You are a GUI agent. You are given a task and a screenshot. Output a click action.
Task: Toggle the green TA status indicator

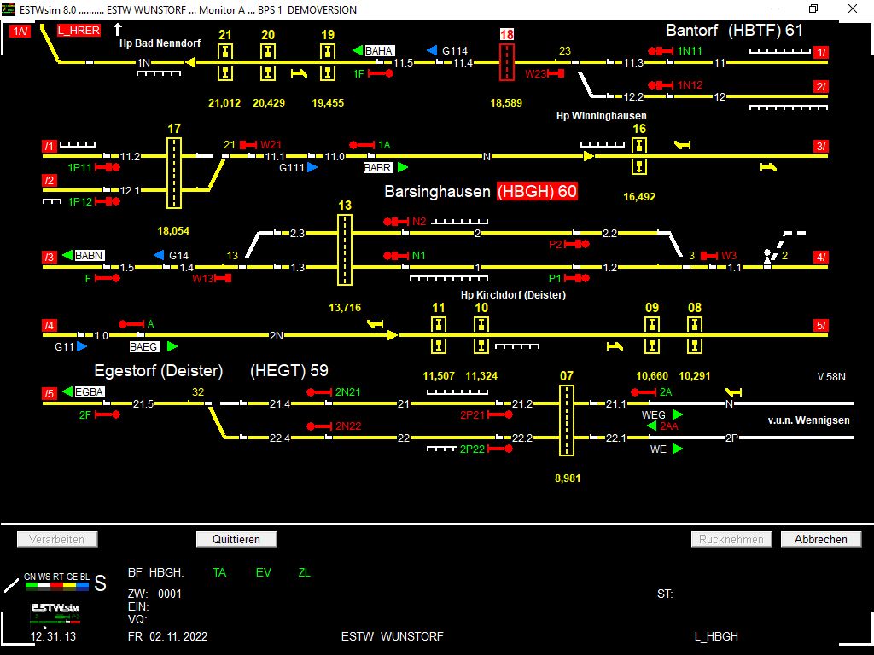pos(219,572)
